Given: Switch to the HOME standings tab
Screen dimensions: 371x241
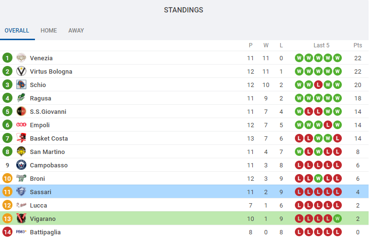Looking at the screenshot, I should [x=49, y=31].
